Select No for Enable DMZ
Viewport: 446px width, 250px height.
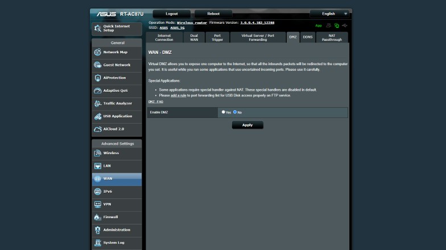click(235, 112)
